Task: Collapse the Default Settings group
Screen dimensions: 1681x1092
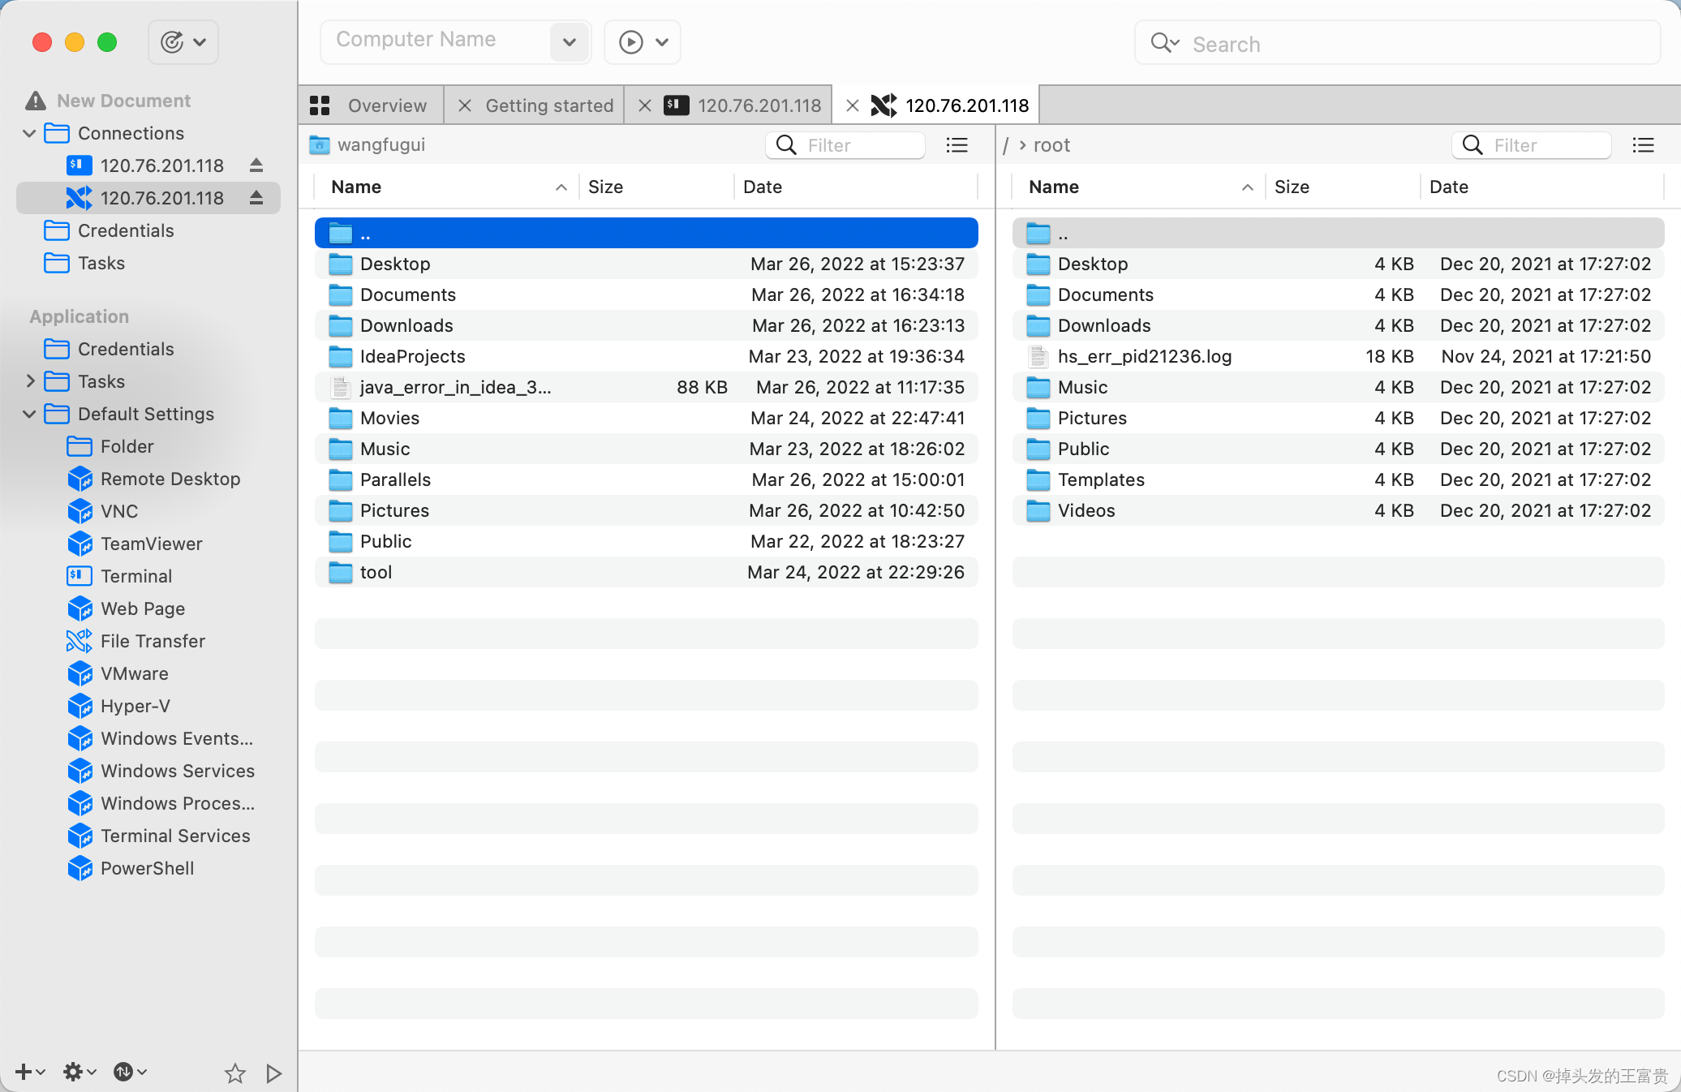Action: 29,414
